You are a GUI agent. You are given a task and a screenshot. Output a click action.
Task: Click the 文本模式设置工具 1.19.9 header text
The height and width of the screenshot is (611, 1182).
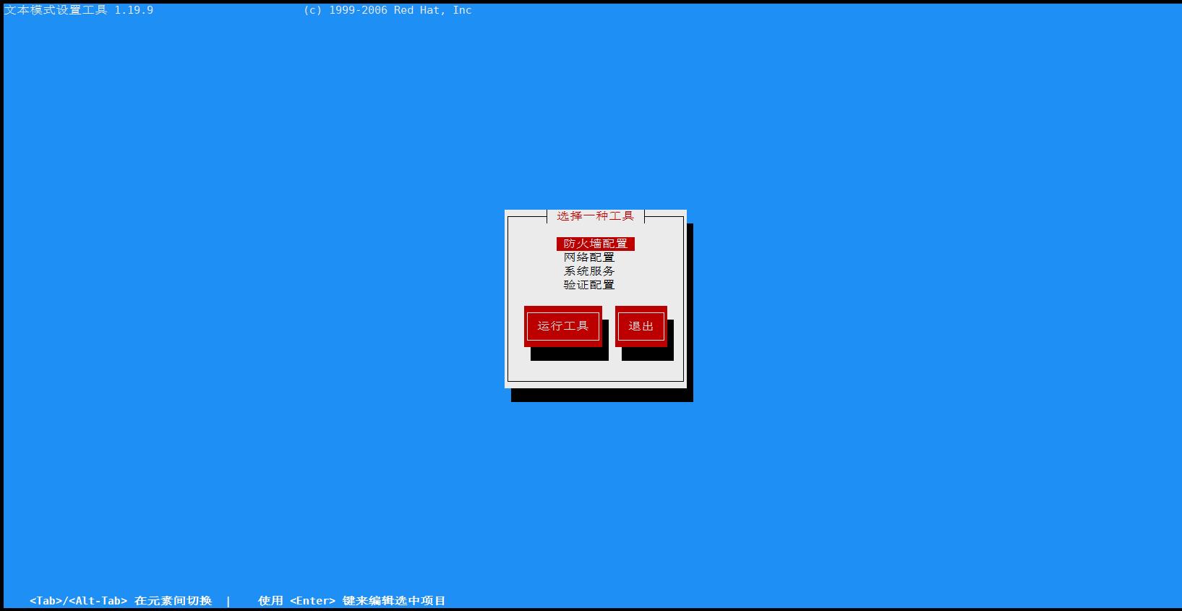[79, 10]
